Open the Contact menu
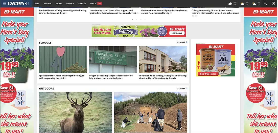Image resolution: width=278 pixels, height=133 pixels. (x=70, y=4)
